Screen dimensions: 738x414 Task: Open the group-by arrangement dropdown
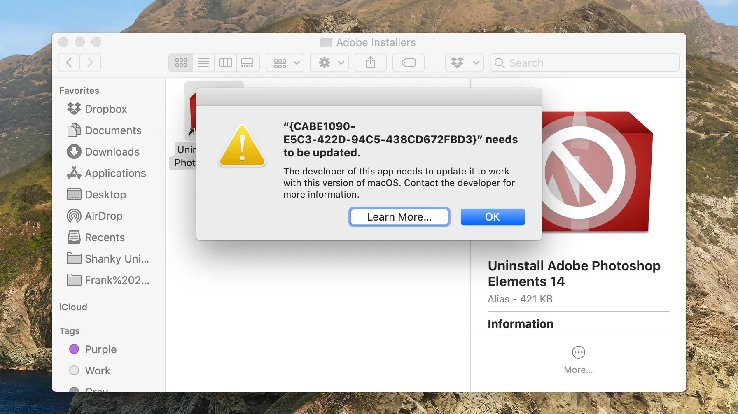(285, 63)
